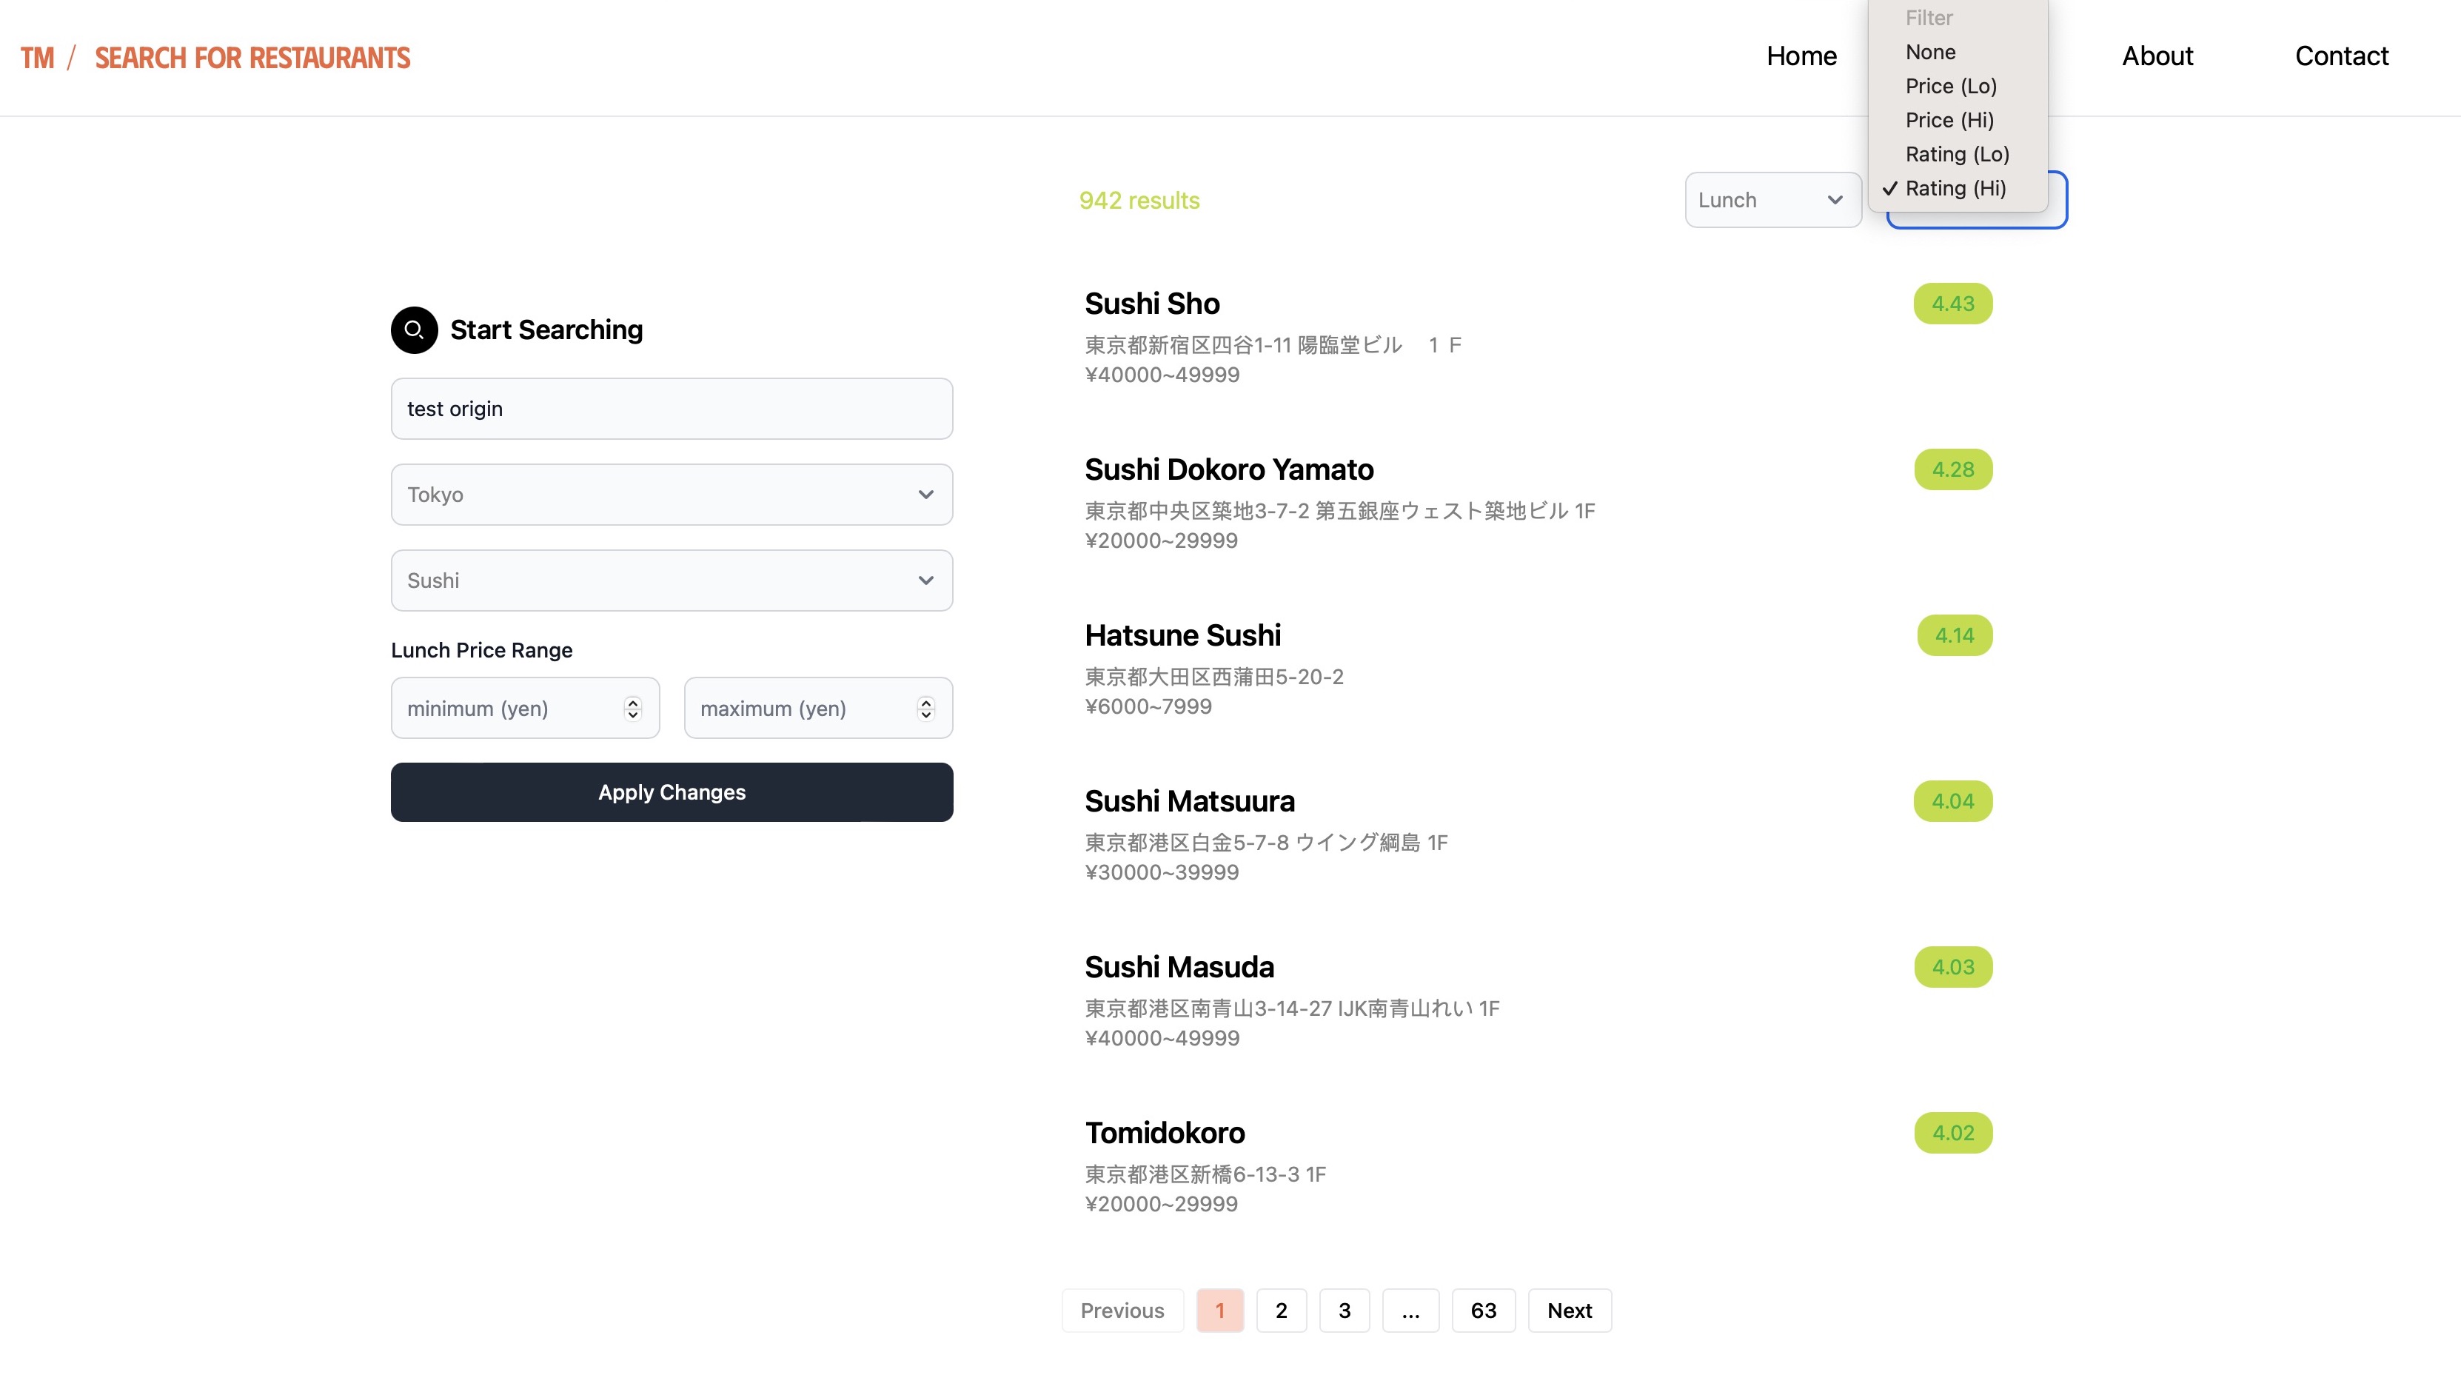Open page 2 of results
This screenshot has width=2461, height=1392.
(1281, 1310)
